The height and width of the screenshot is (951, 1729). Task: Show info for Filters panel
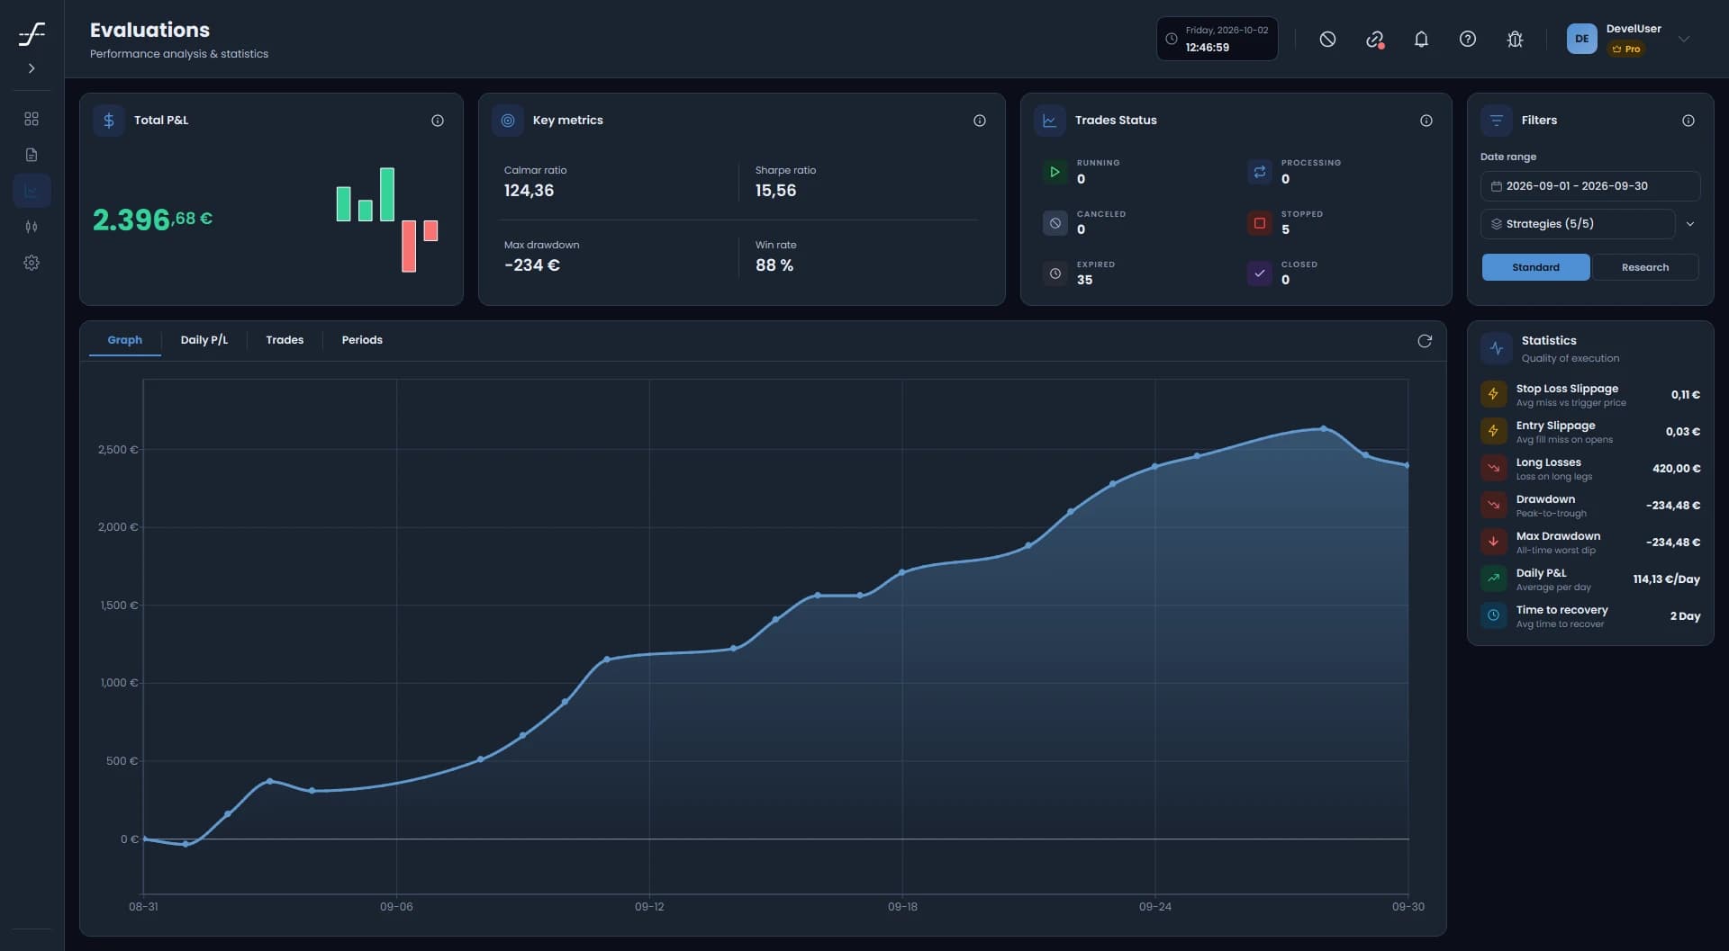(1688, 121)
